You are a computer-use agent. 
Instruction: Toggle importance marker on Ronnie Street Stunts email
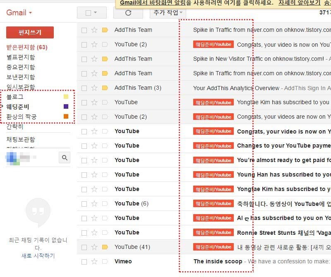point(105,233)
